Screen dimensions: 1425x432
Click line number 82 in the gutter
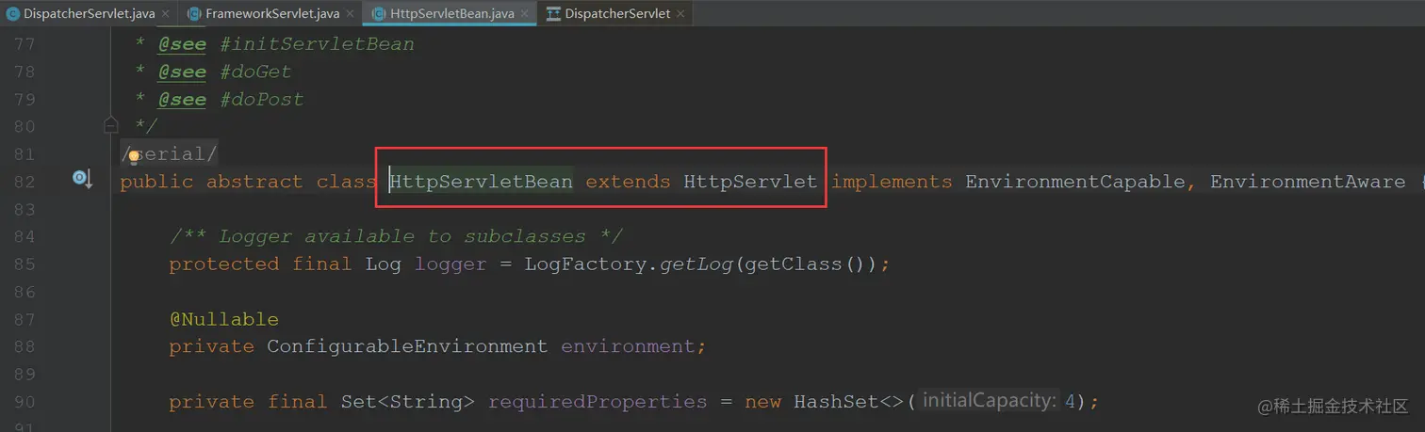(x=25, y=181)
